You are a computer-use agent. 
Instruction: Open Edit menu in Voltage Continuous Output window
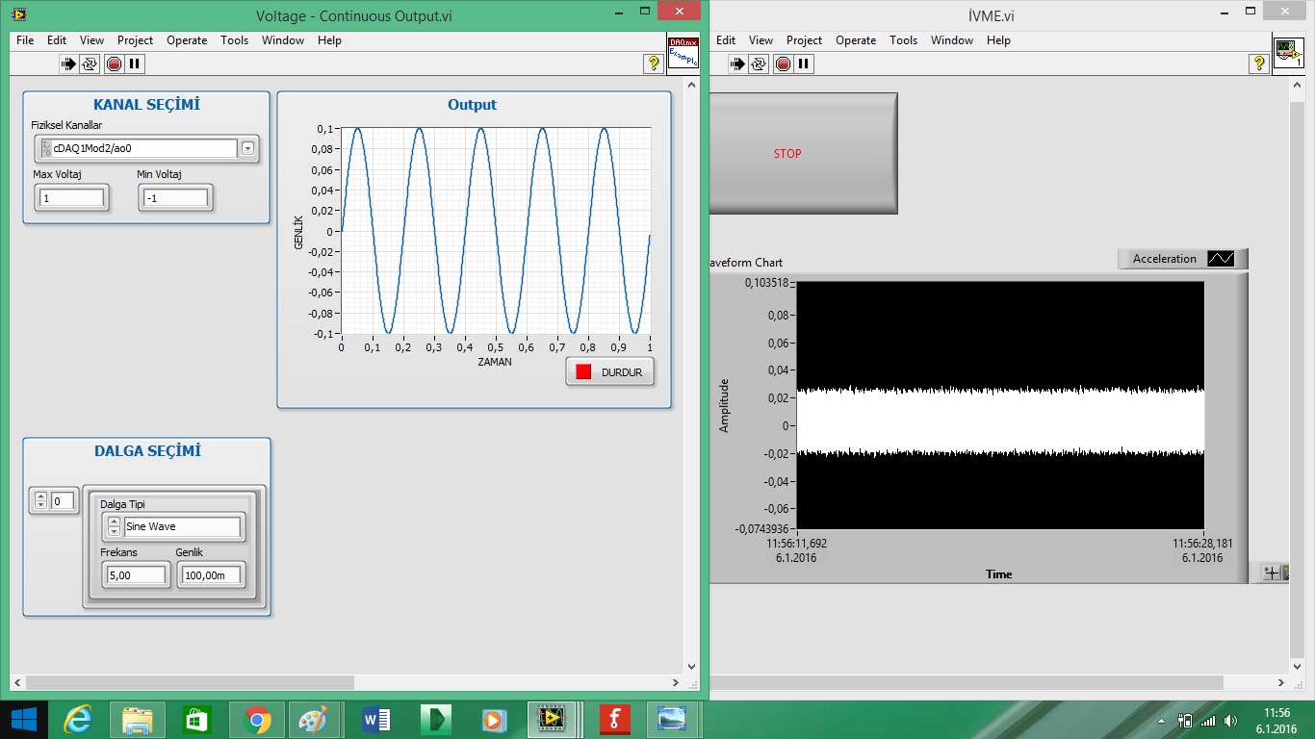coord(57,40)
